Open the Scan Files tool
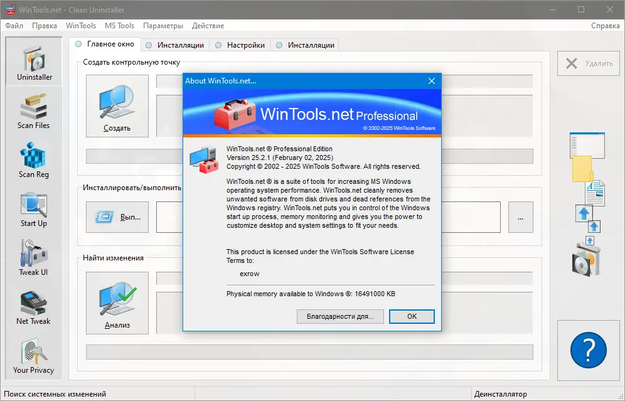 pyautogui.click(x=34, y=112)
